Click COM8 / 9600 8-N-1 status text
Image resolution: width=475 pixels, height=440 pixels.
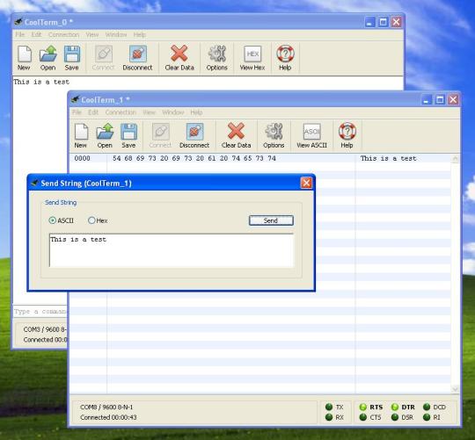[106, 407]
